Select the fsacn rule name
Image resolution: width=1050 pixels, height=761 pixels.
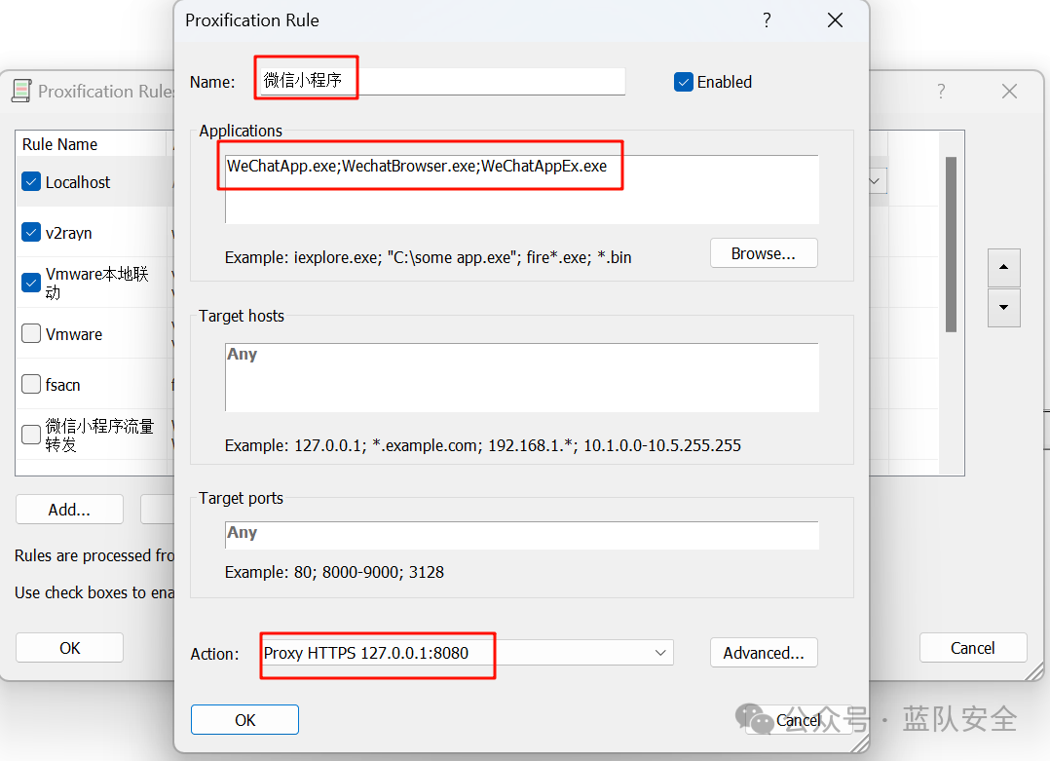click(63, 385)
